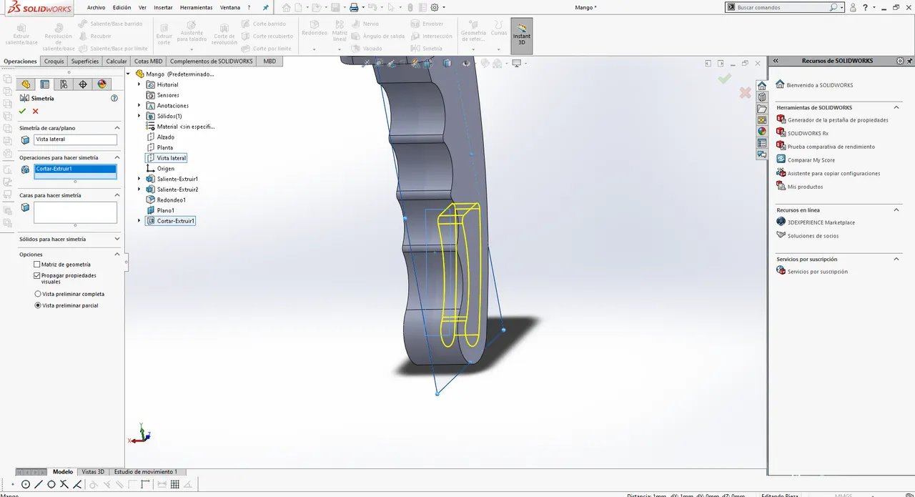The height and width of the screenshot is (497, 915).
Task: Switch to FeatureManager design tree tab icon
Action: 26,84
